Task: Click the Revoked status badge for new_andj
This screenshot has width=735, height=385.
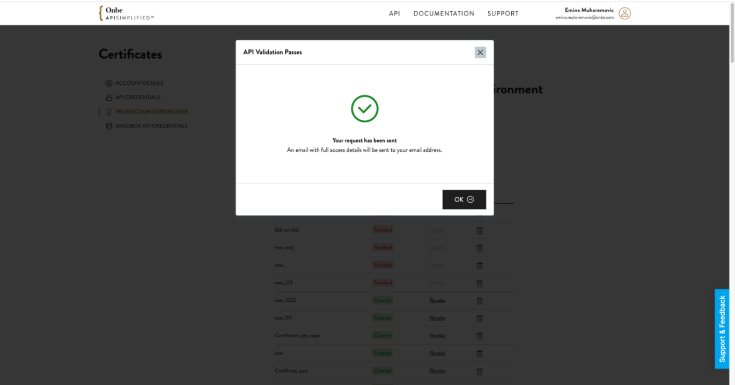Action: click(383, 248)
